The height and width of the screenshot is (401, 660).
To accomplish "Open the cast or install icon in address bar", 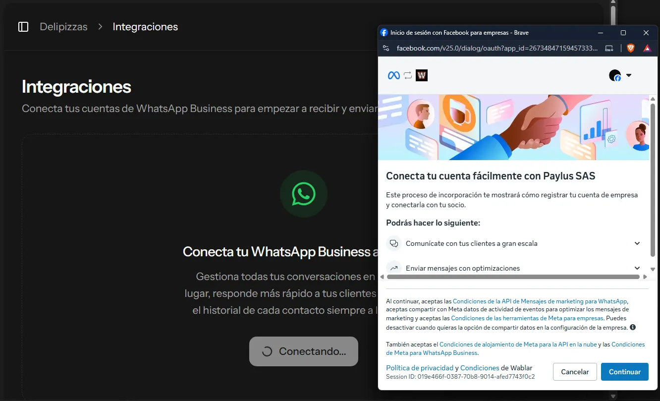I will 609,48.
